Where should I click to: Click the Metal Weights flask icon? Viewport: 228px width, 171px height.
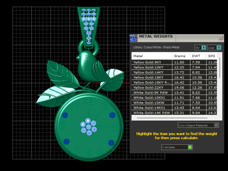pyautogui.click(x=133, y=38)
